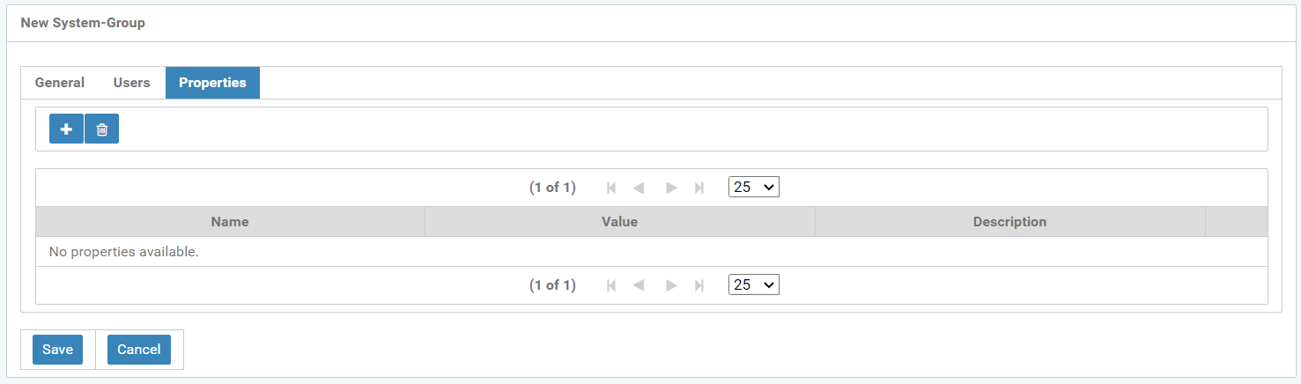Click the trash icon to delete property
The height and width of the screenshot is (384, 1301).
(x=102, y=129)
